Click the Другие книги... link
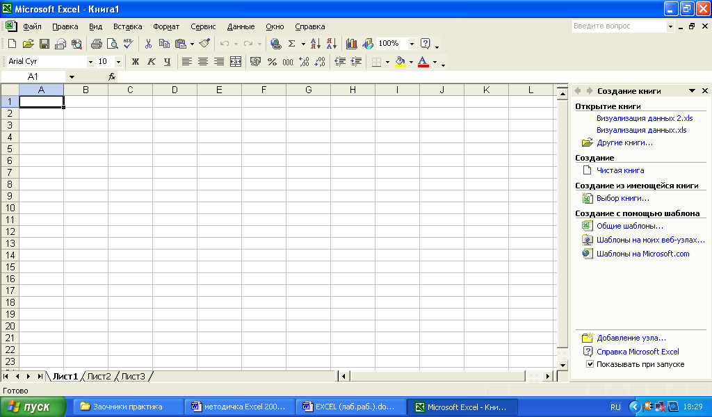 (625, 142)
